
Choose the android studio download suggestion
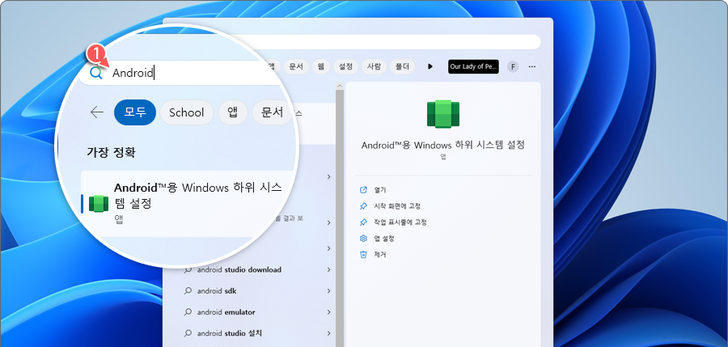[239, 270]
